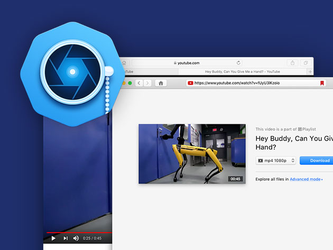This screenshot has width=333, height=250.
Task: Go forward with the right arrow button
Action: tap(147, 83)
